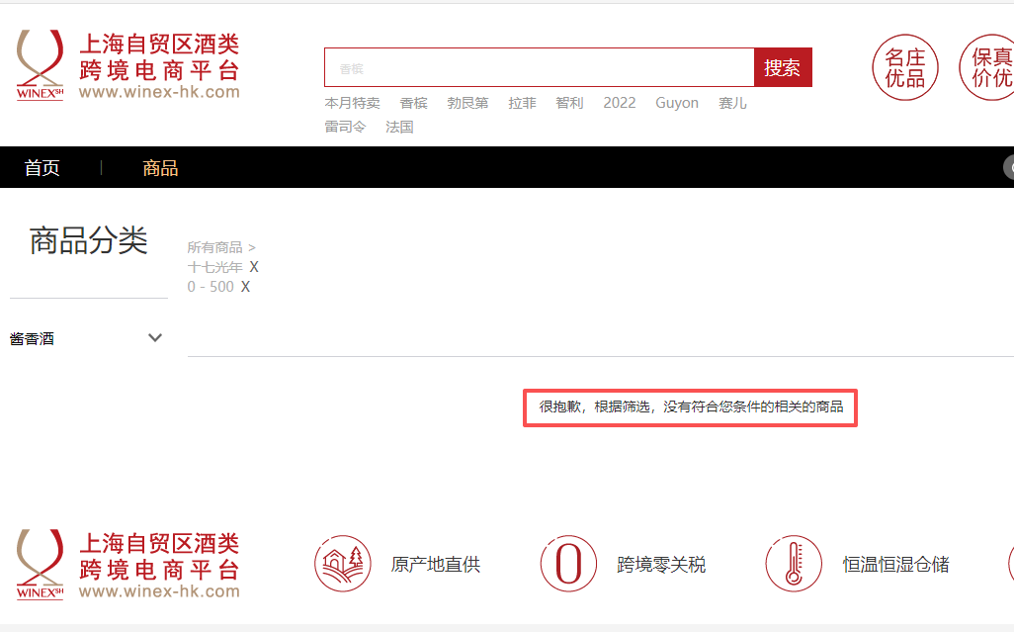This screenshot has width=1014, height=632.
Task: Focus the search input field
Action: pyautogui.click(x=539, y=68)
